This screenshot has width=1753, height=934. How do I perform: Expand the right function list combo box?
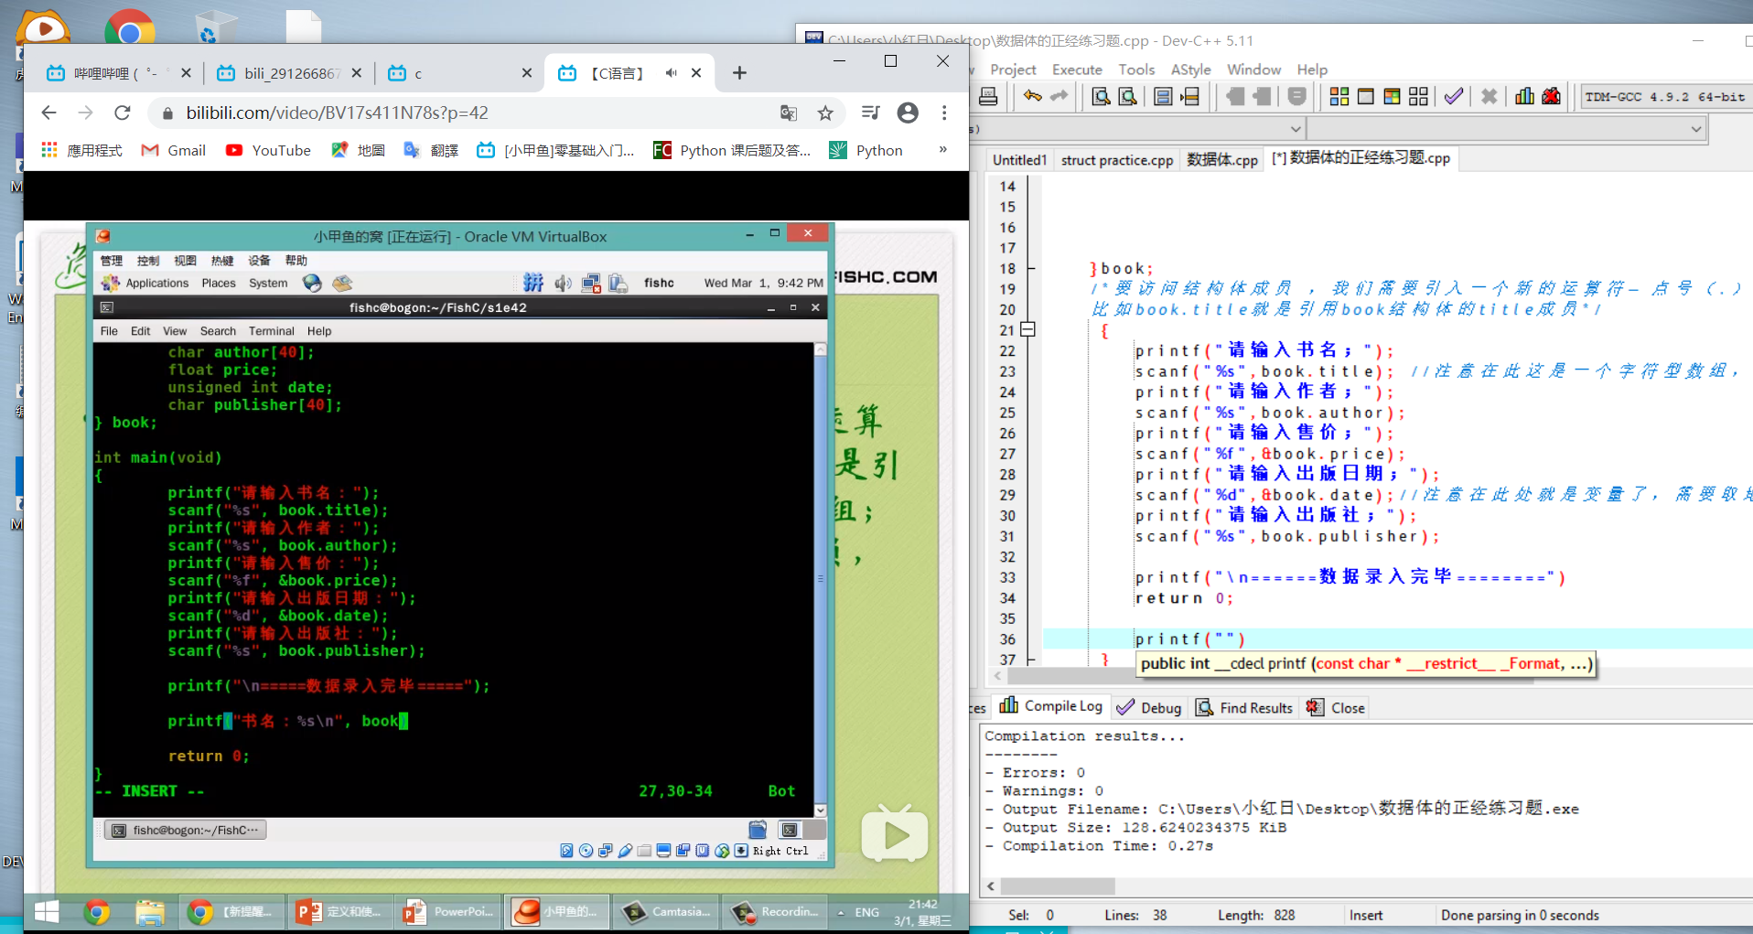pos(1695,129)
